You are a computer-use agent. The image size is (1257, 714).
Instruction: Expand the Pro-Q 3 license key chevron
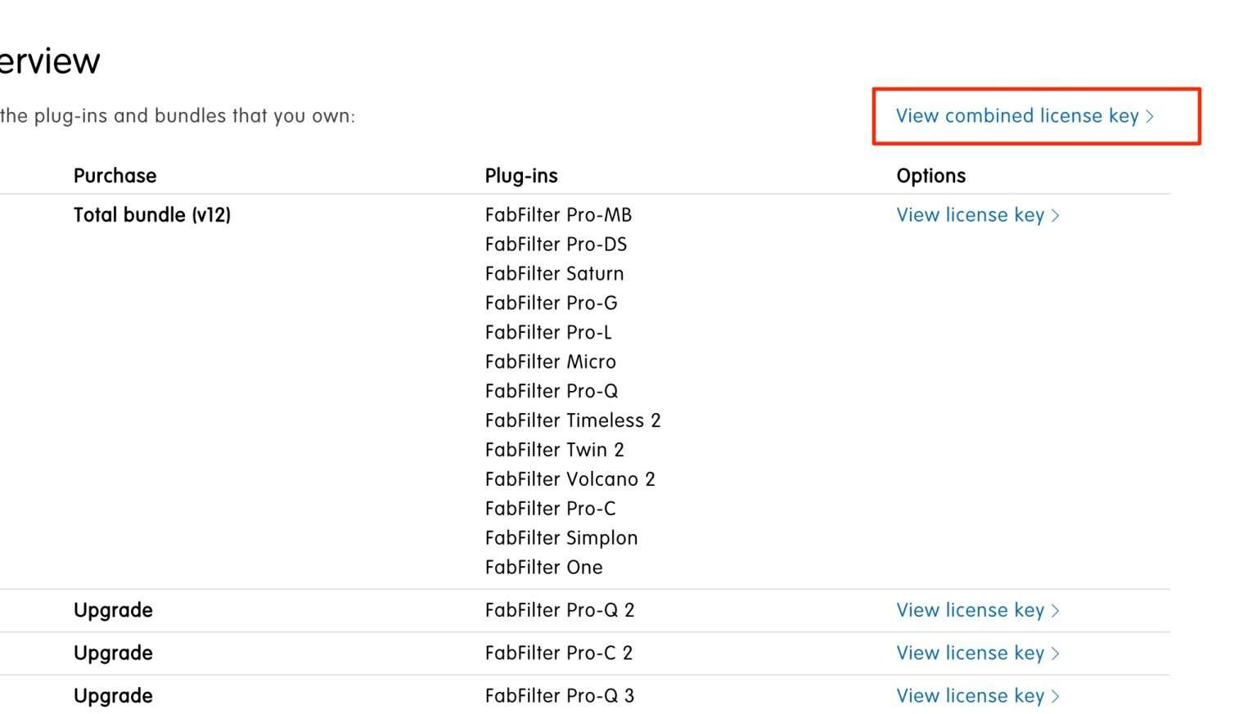pyautogui.click(x=1055, y=695)
